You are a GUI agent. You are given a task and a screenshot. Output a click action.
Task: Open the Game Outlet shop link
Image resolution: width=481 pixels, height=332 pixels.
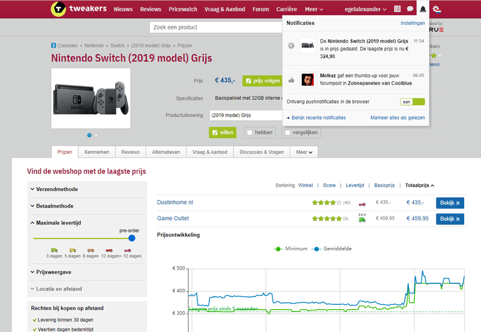[x=173, y=218]
